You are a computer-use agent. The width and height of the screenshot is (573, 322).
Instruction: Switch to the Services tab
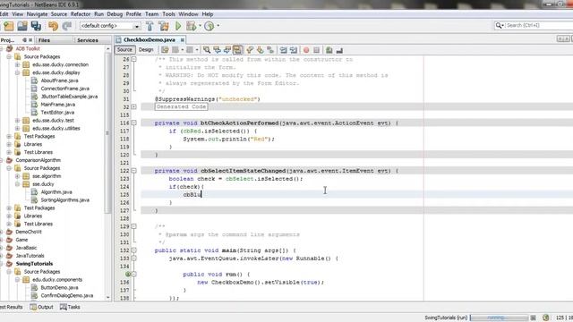click(x=88, y=40)
